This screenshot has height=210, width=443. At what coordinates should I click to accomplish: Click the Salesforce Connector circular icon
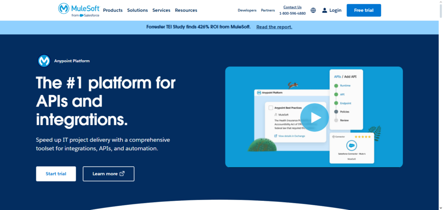point(351,145)
